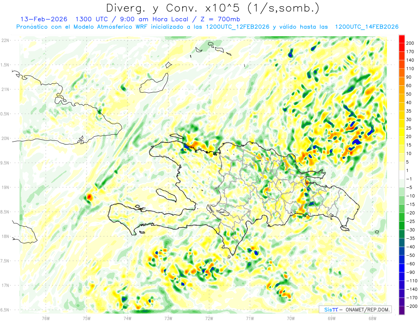Screen dimensions: 418x323
Task: Click the '71W' longitude label
Action: click(250, 318)
